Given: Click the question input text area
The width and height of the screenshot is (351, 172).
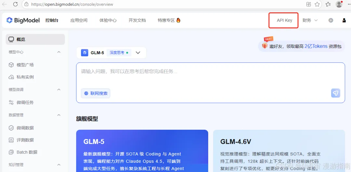Looking at the screenshot, I should tap(210, 83).
